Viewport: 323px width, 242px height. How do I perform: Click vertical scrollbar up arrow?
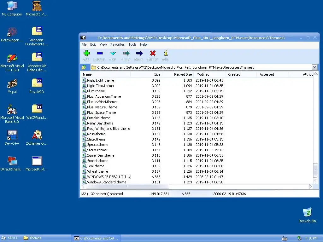(x=315, y=74)
